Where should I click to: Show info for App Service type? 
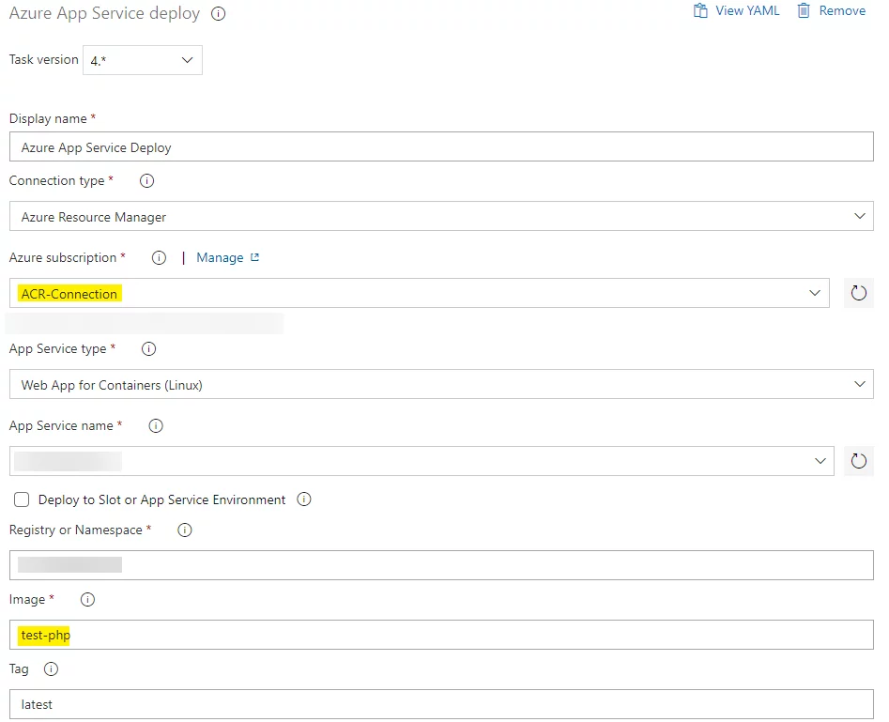148,349
